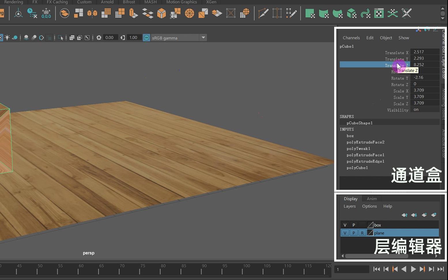Open the Help menu in Layer Editor
The image size is (448, 280).
387,206
